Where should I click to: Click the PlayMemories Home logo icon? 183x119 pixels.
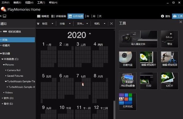(x=3, y=9)
